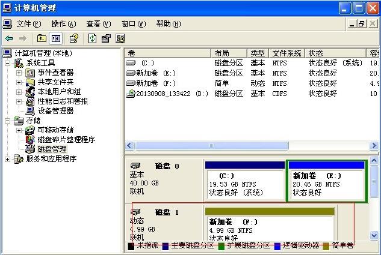Image resolution: width=381 pixels, height=255 pixels.
Task: Expand the 服务和应用程序 node
Action: point(8,159)
